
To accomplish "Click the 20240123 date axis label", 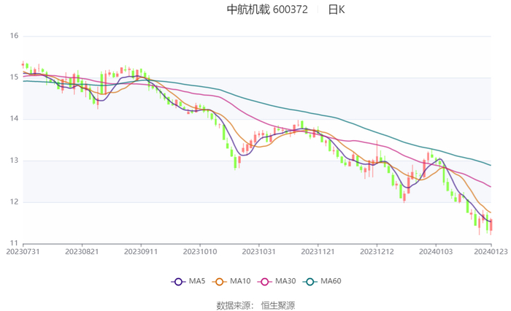I will pyautogui.click(x=491, y=252).
